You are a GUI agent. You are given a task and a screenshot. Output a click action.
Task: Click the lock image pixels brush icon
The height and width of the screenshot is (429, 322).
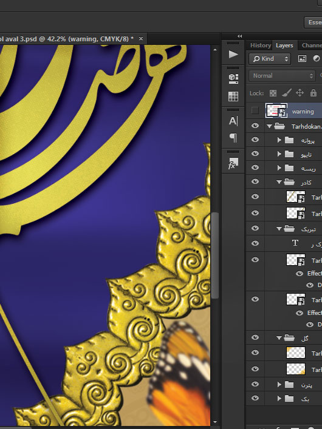click(286, 93)
